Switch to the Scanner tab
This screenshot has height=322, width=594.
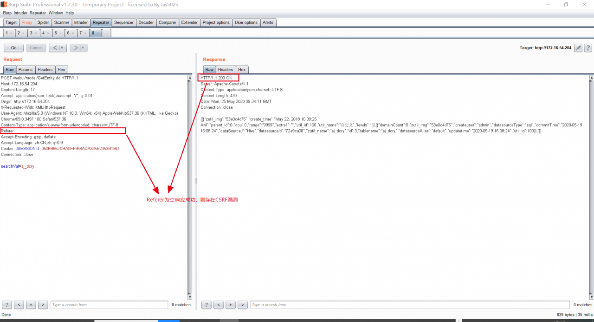[62, 22]
